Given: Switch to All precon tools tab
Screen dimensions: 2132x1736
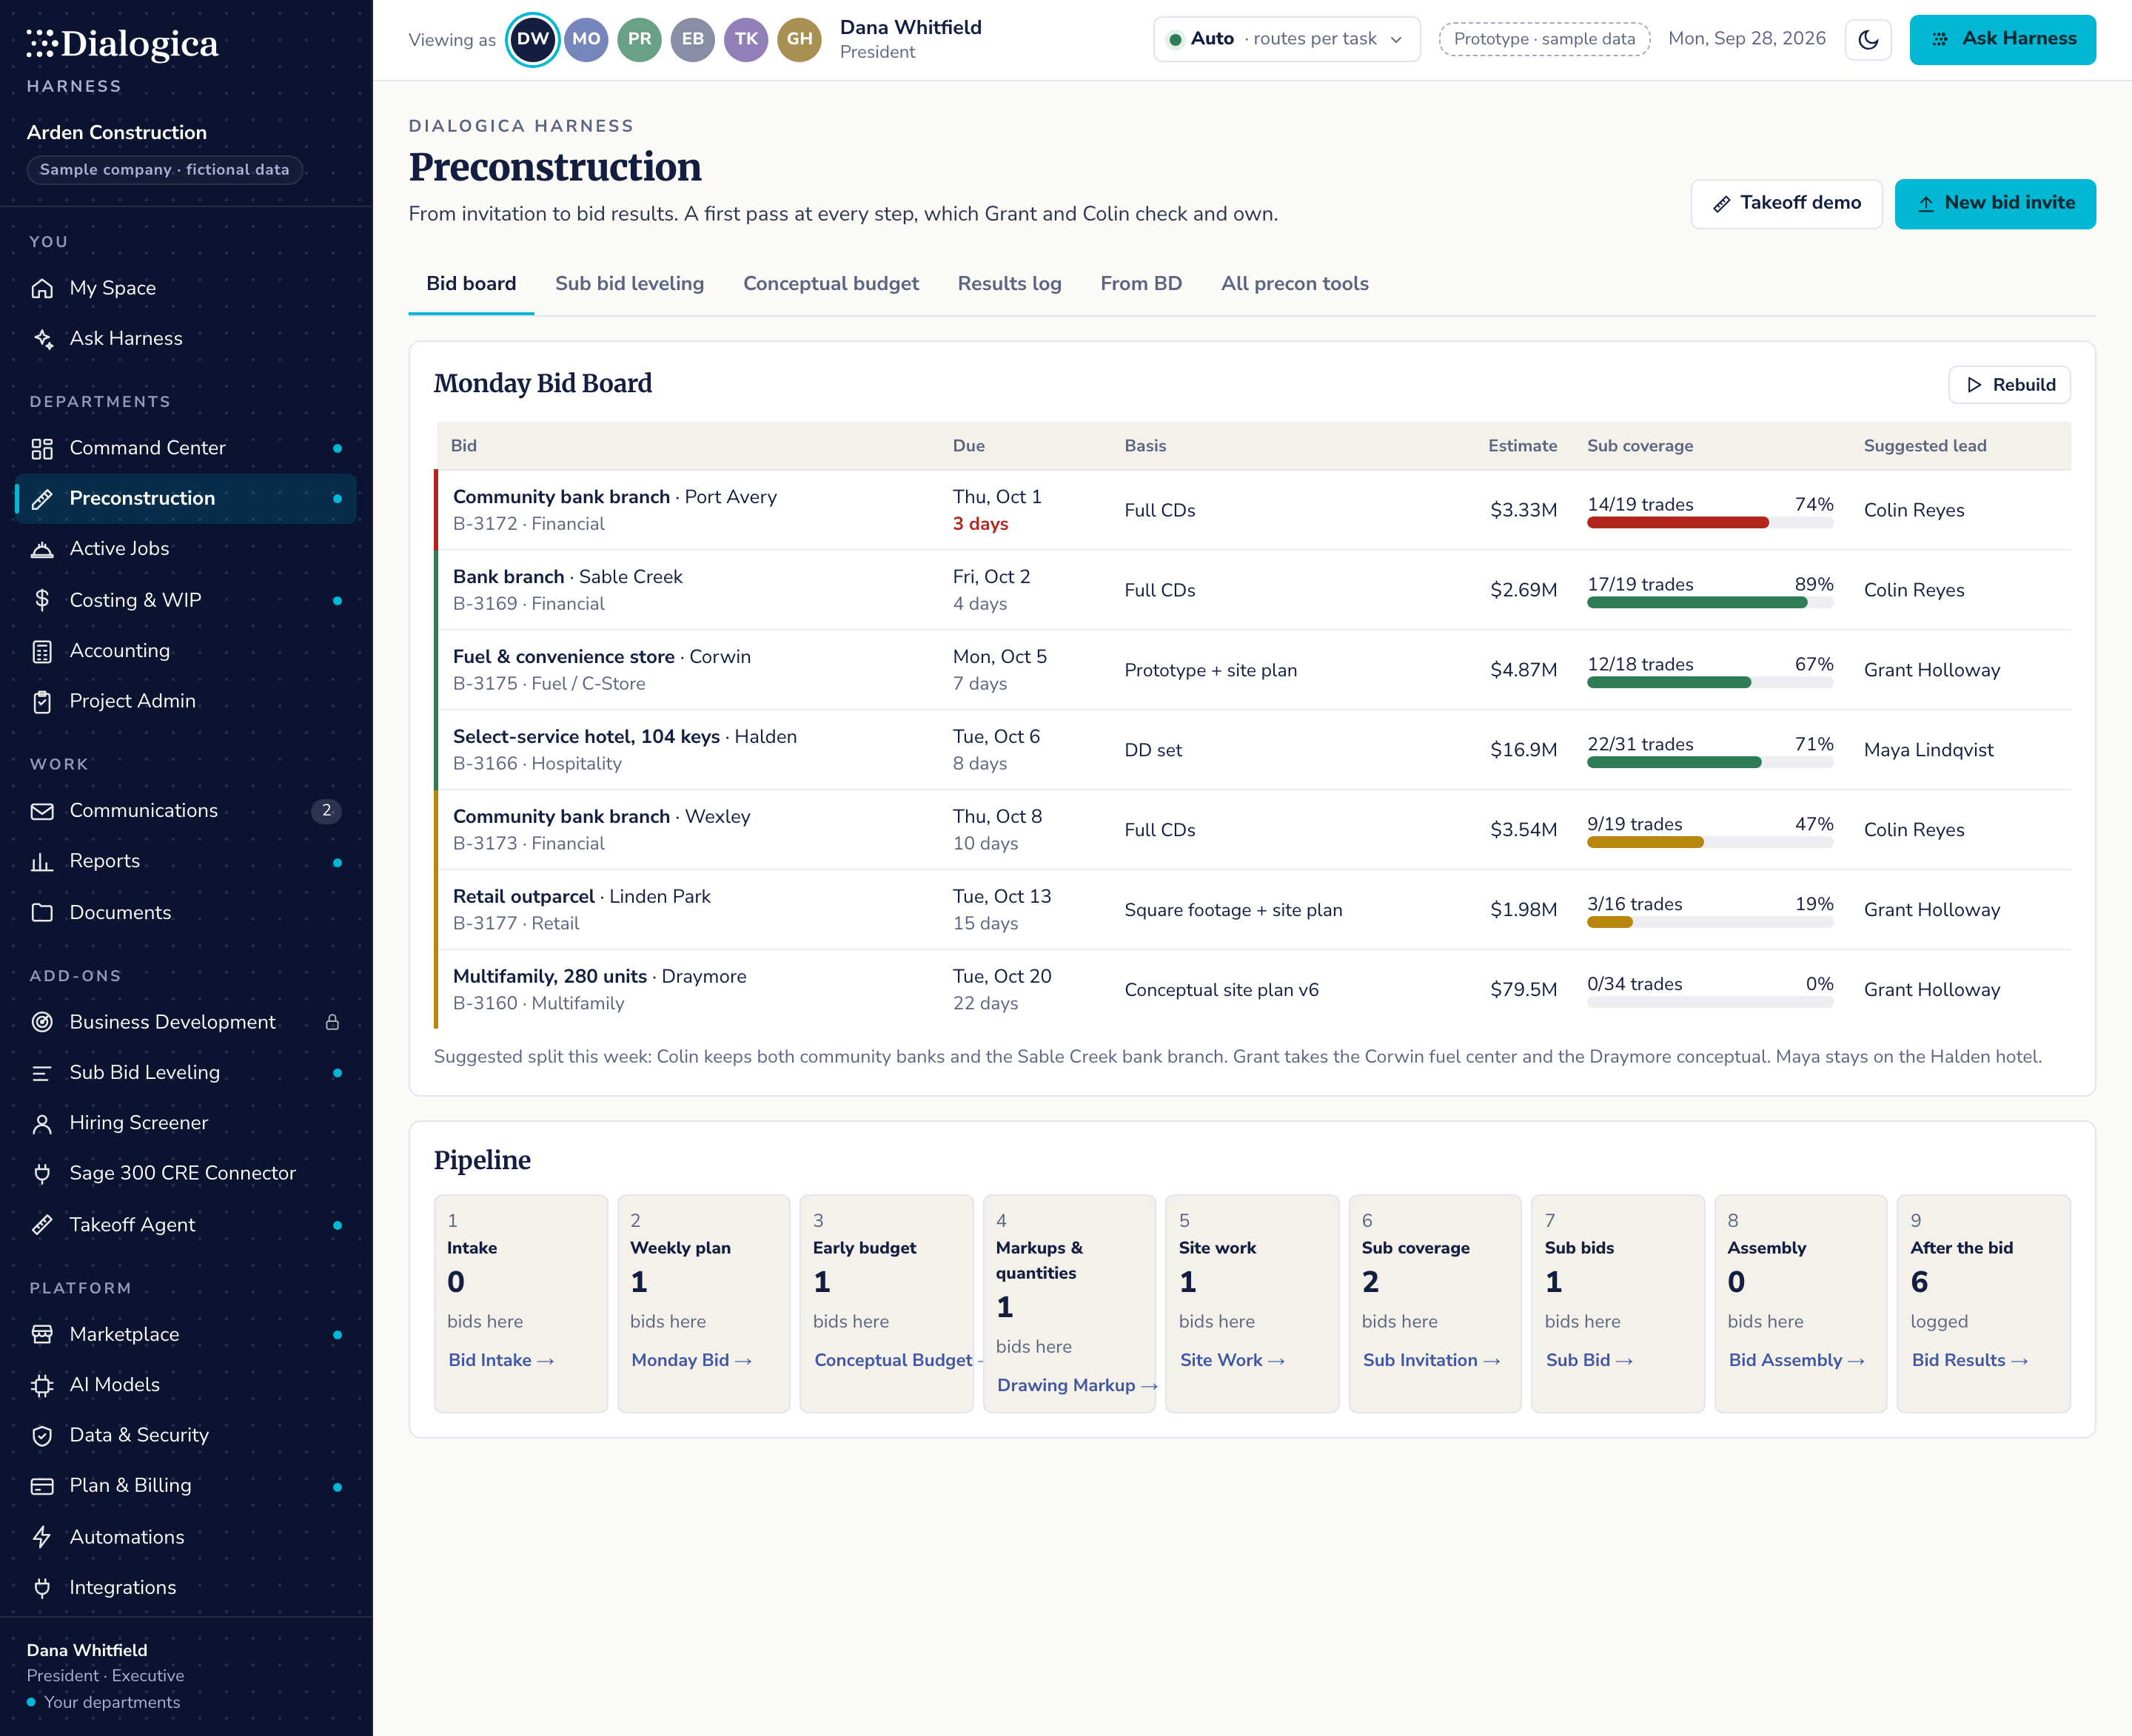Looking at the screenshot, I should pos(1295,284).
